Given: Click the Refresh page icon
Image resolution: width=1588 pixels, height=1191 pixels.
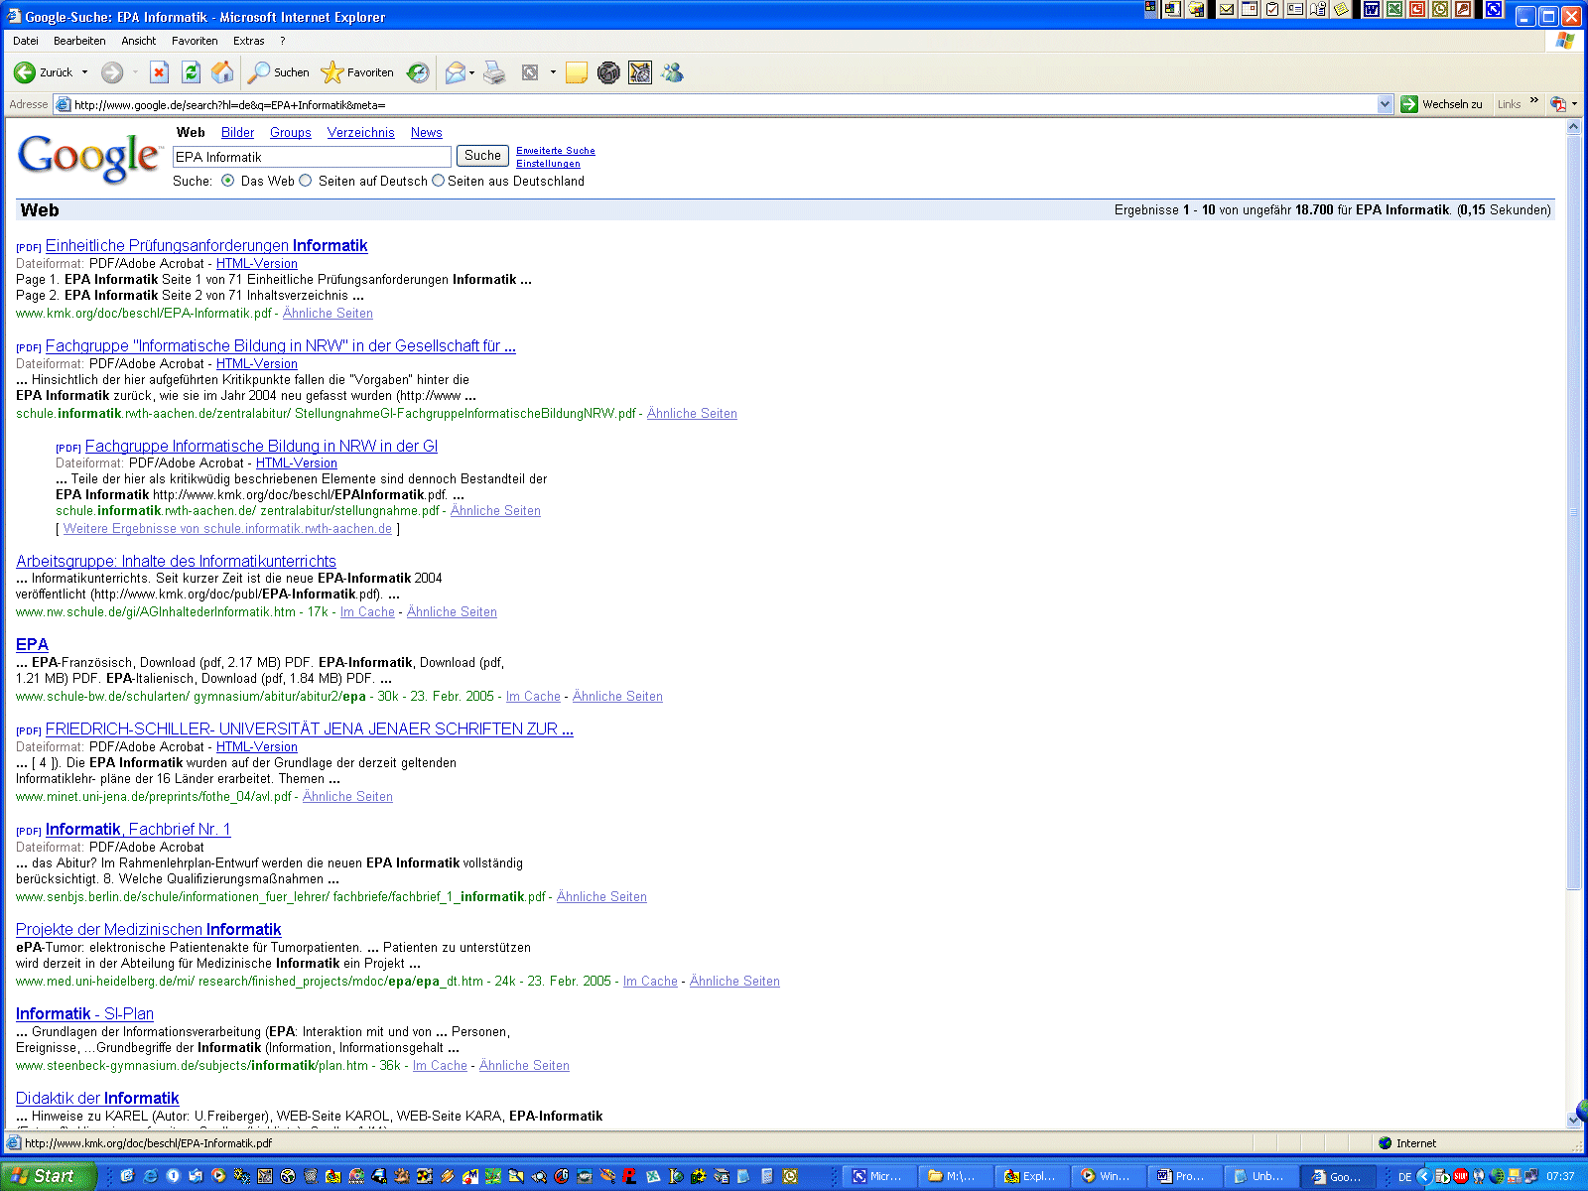Looking at the screenshot, I should pyautogui.click(x=191, y=72).
